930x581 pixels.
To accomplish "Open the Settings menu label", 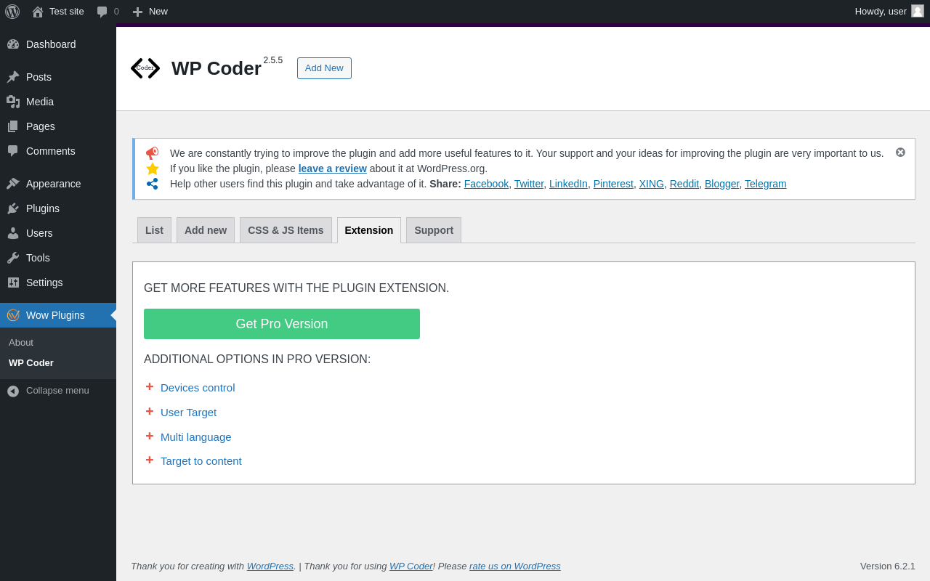I will [44, 283].
